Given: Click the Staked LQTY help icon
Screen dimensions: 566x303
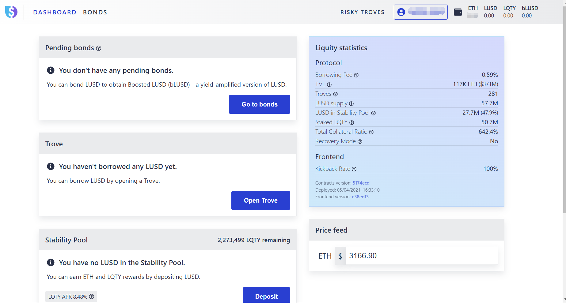Looking at the screenshot, I should point(351,123).
